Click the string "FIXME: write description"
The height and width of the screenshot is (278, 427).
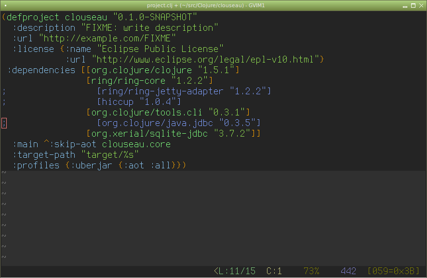coord(149,28)
